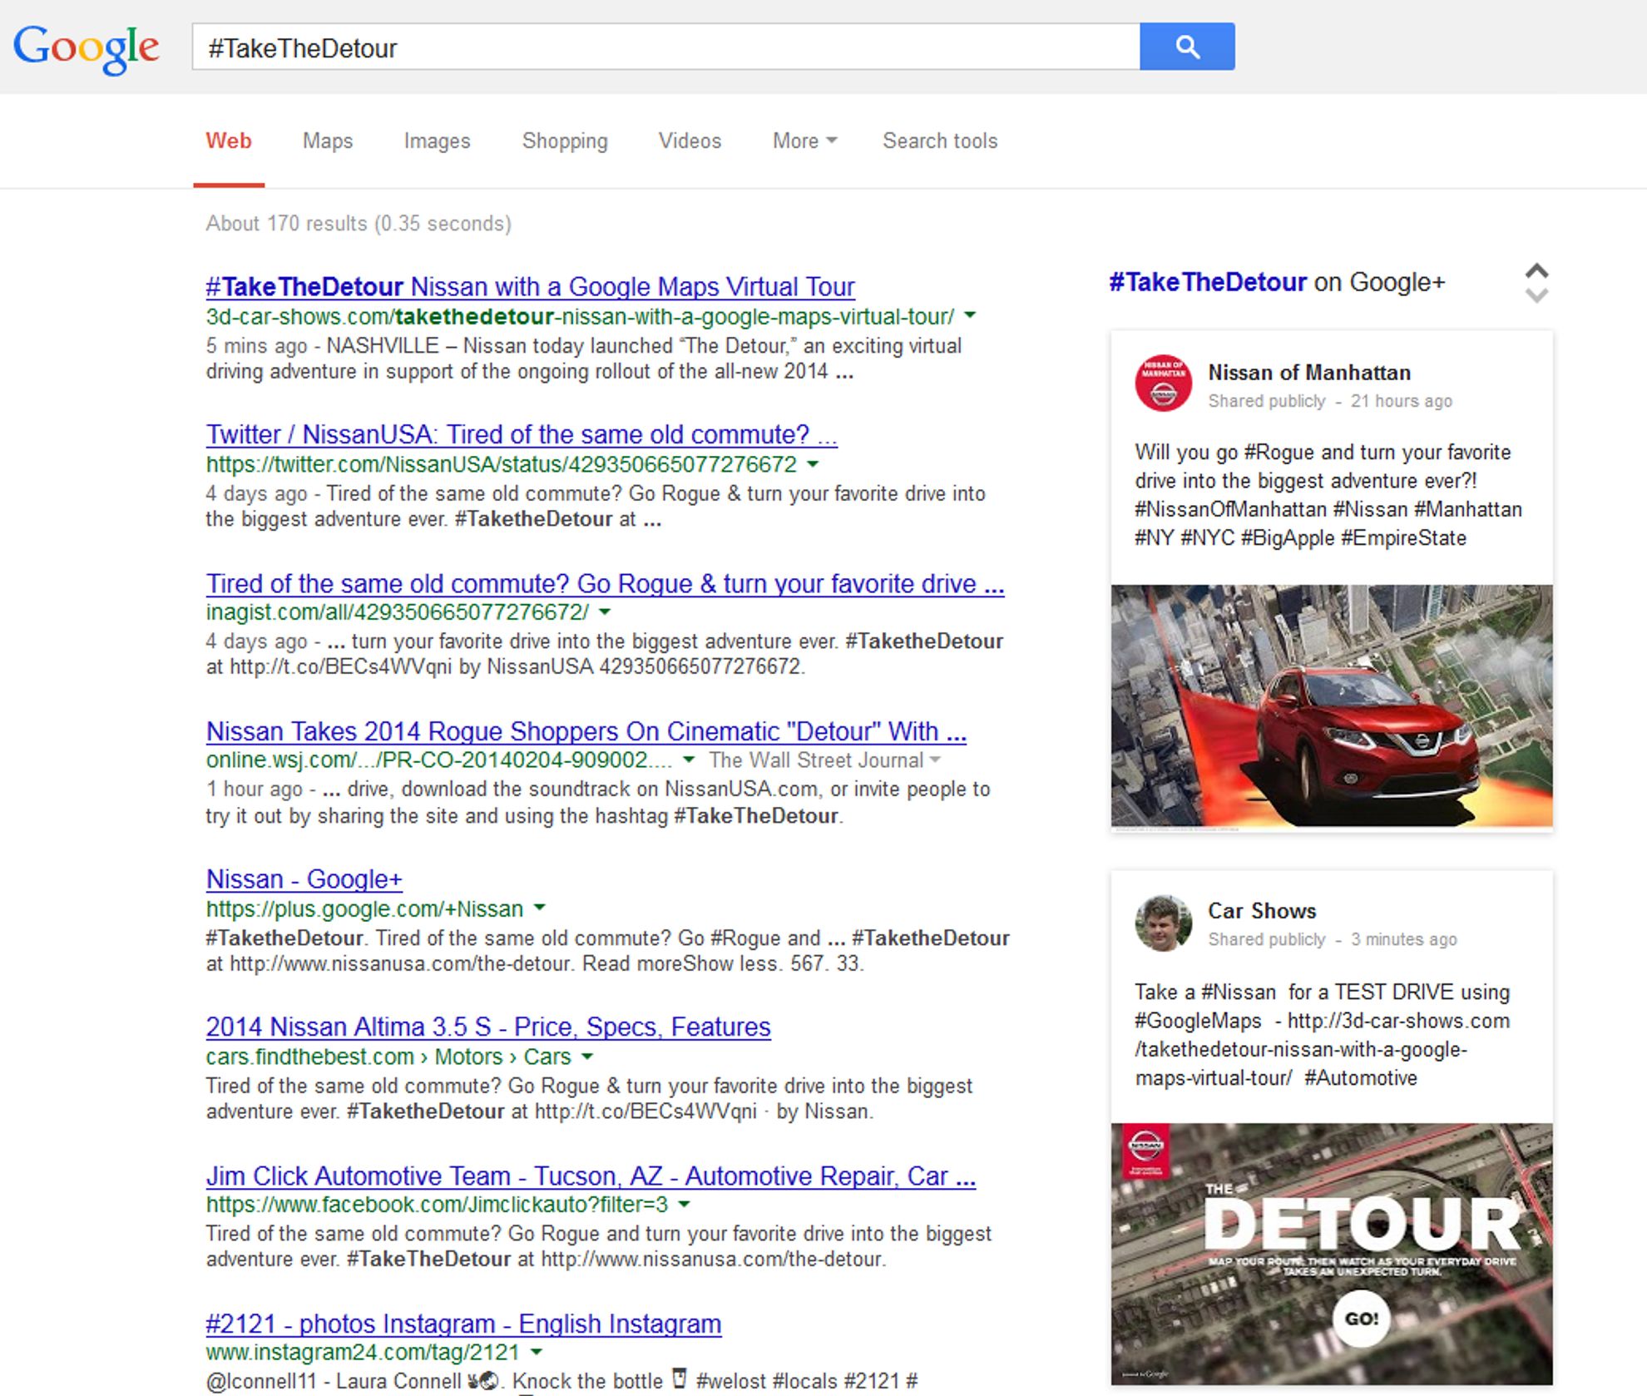Open 'Twitter / NissanUSA: Tired of the same old commute' result
The width and height of the screenshot is (1647, 1396).
coord(522,434)
